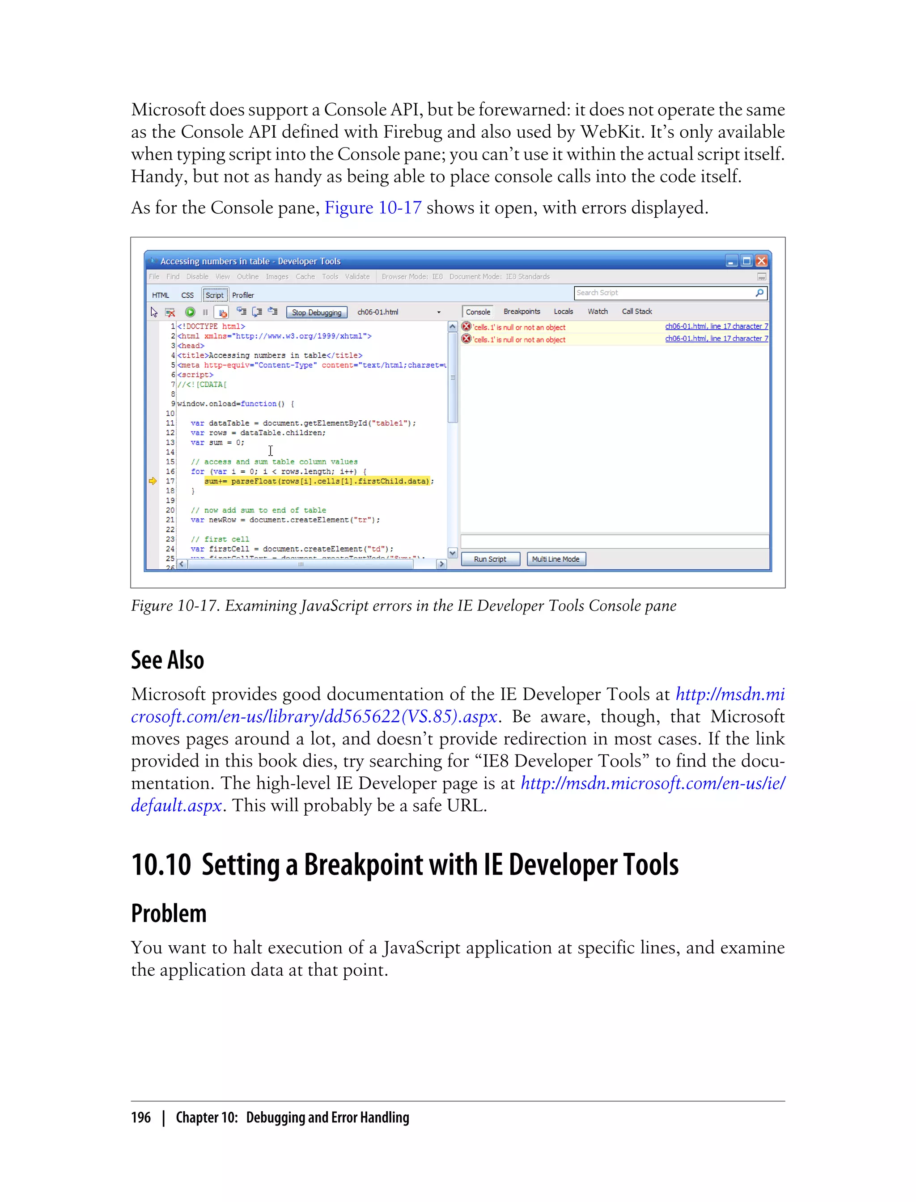Viewport: 916px width, 1202px height.
Task: Open the Validate menu
Action: coord(357,276)
